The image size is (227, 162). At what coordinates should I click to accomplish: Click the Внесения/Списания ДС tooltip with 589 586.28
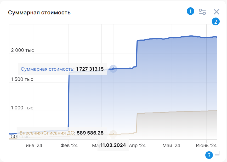(x=62, y=133)
